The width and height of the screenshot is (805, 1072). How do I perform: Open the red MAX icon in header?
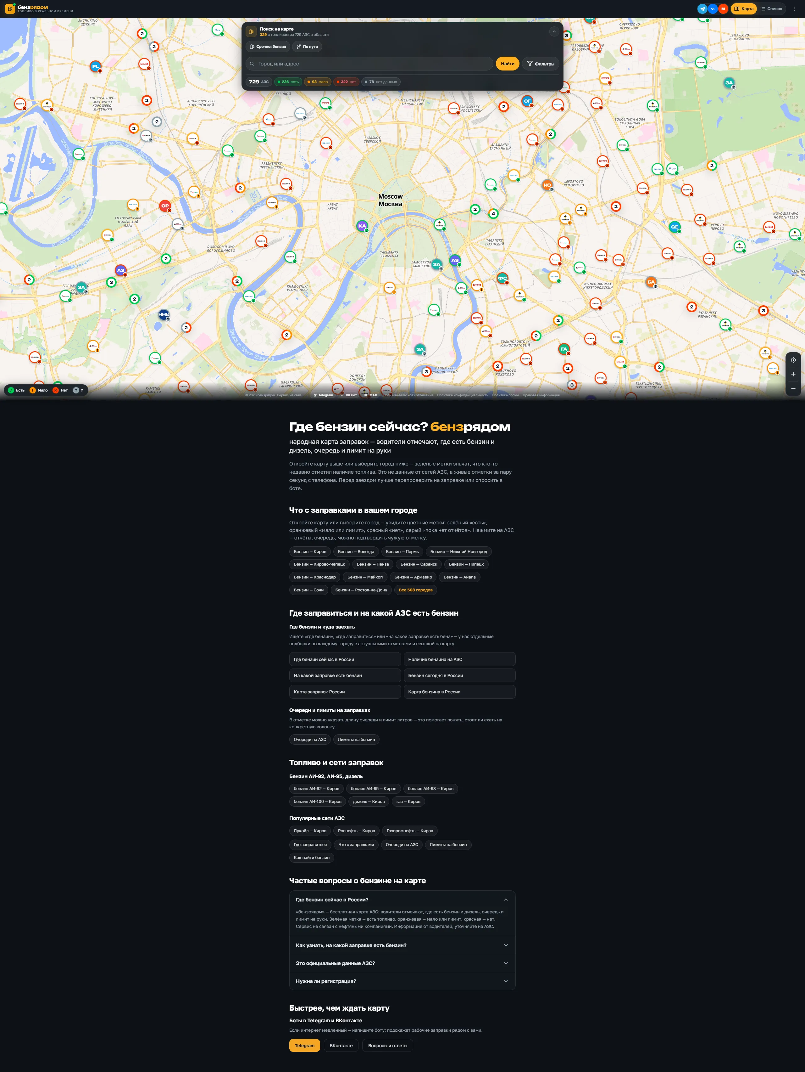pos(723,9)
